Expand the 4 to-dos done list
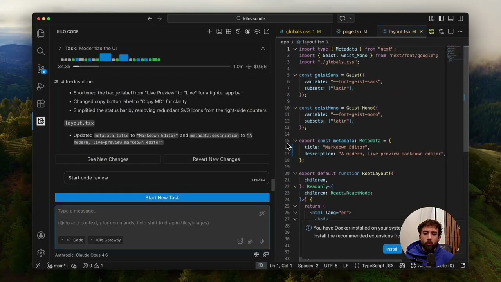 click(x=74, y=81)
